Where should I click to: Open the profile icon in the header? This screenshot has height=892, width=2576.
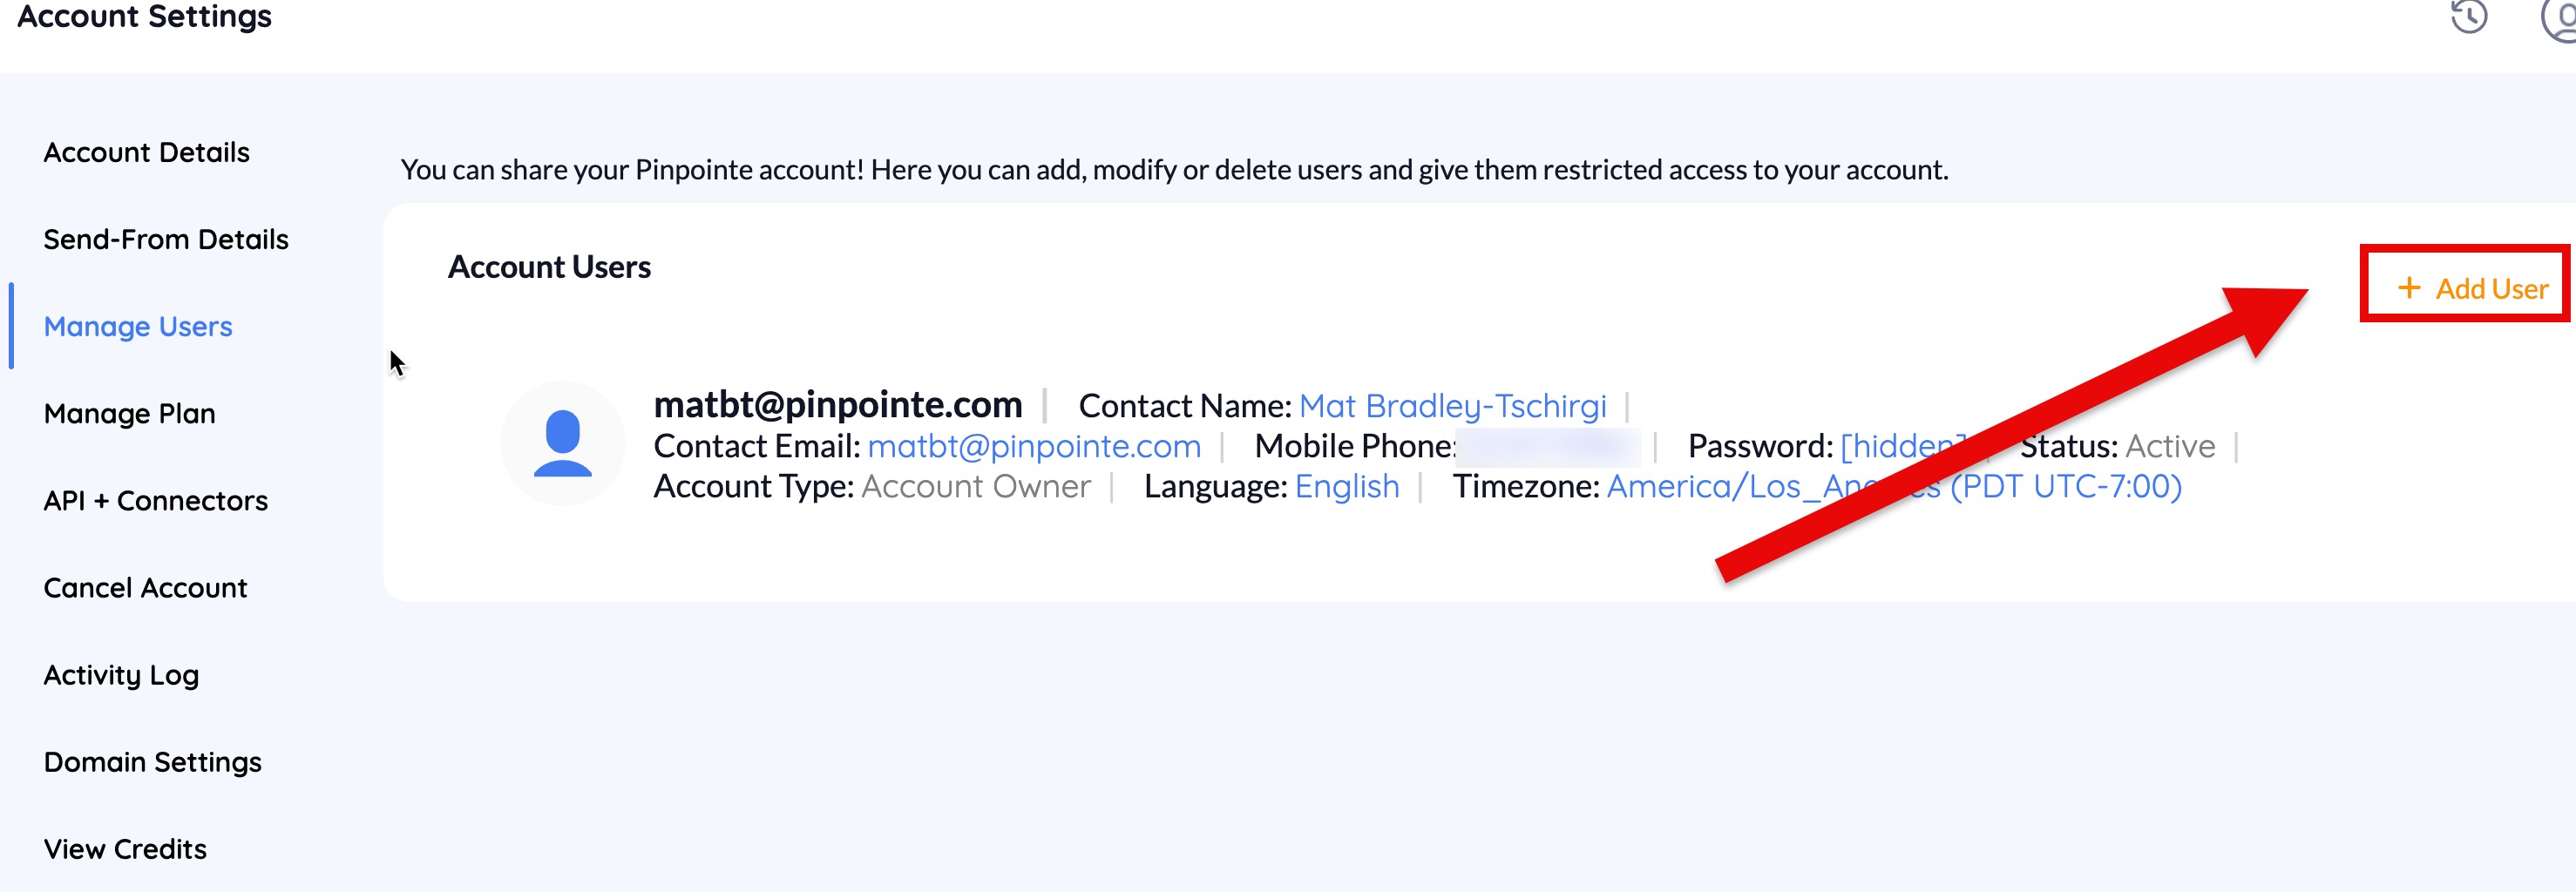(x=2560, y=18)
